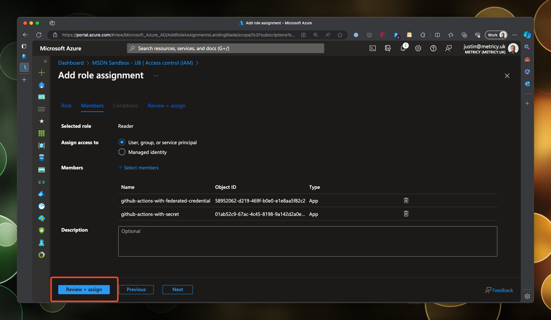Open the ellipsis menu beside Add role assignment

(155, 76)
